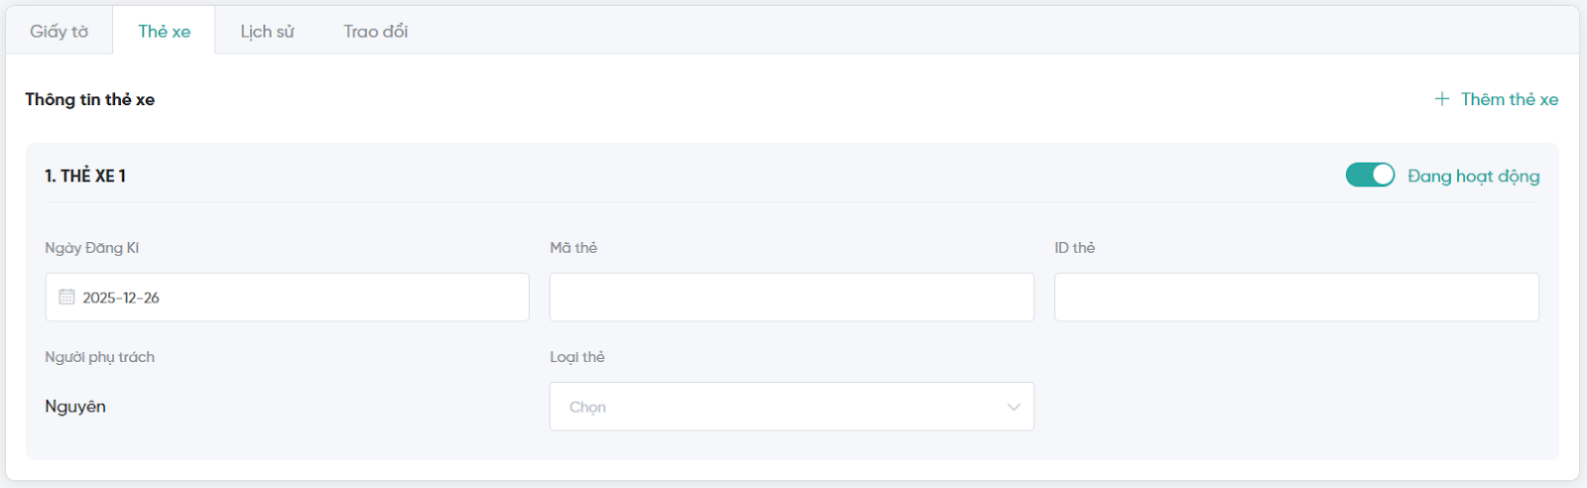The width and height of the screenshot is (1587, 488).
Task: Click the Đang hoạt động status label
Action: point(1473,177)
